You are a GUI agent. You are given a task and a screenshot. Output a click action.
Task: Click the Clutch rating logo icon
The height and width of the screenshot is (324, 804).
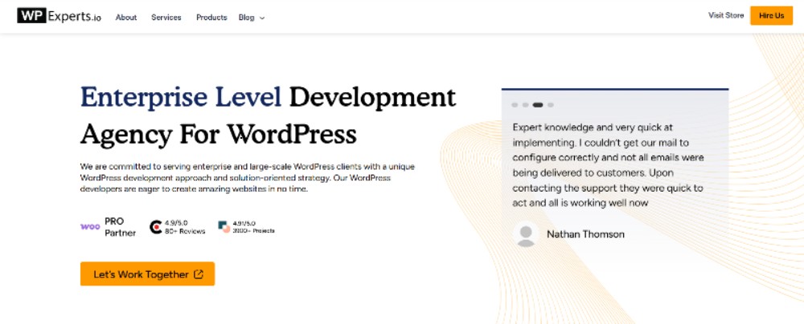[156, 227]
